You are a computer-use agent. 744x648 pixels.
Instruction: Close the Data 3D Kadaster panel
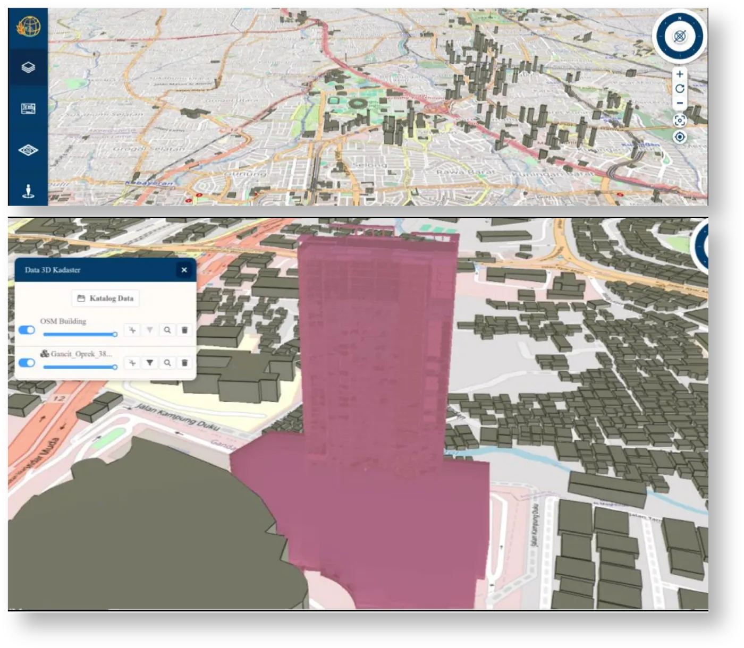pyautogui.click(x=184, y=270)
